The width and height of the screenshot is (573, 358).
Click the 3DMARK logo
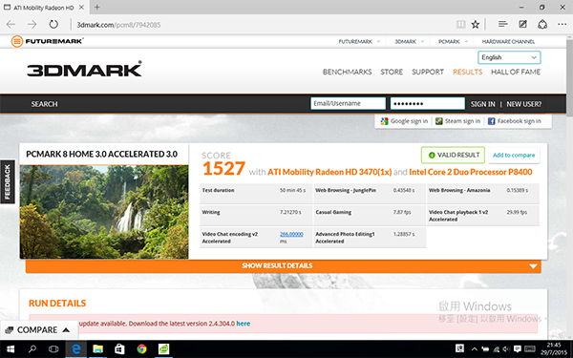coord(84,69)
